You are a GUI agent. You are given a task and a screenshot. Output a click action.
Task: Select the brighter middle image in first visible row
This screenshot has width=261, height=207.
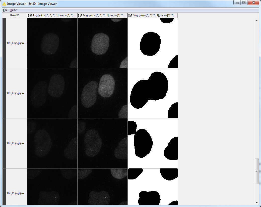102,43
